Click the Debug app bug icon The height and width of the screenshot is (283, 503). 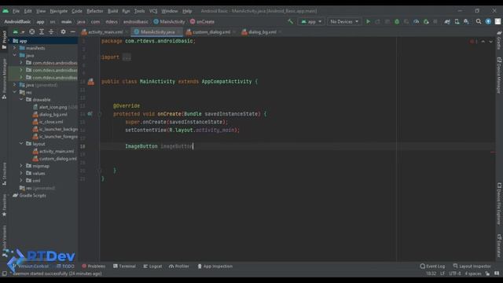pos(397,21)
